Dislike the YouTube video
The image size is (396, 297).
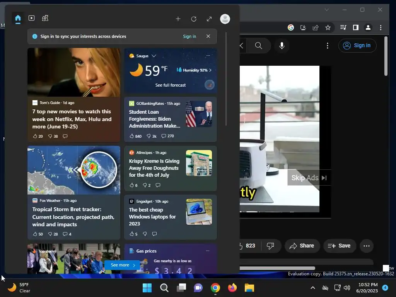270,246
